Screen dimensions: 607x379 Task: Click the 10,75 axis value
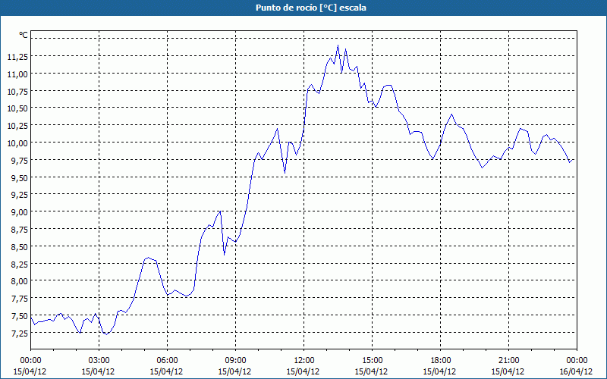[x=17, y=91]
